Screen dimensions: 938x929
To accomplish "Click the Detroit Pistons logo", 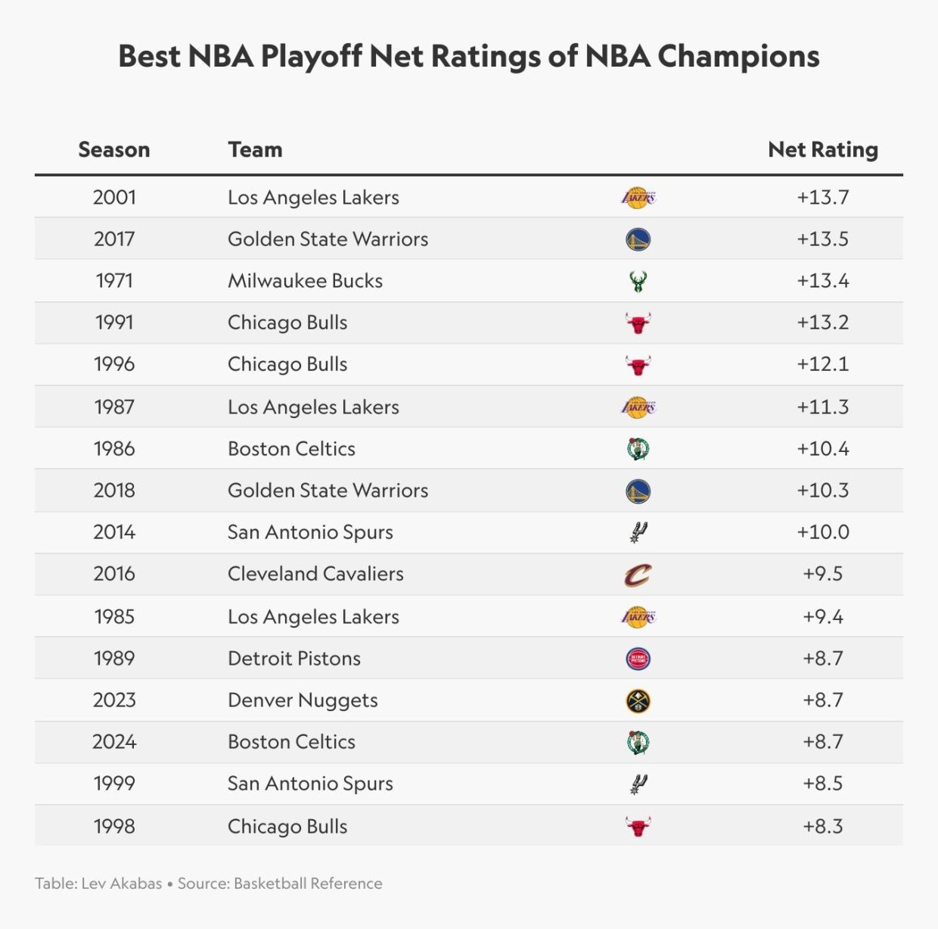I will coord(638,659).
